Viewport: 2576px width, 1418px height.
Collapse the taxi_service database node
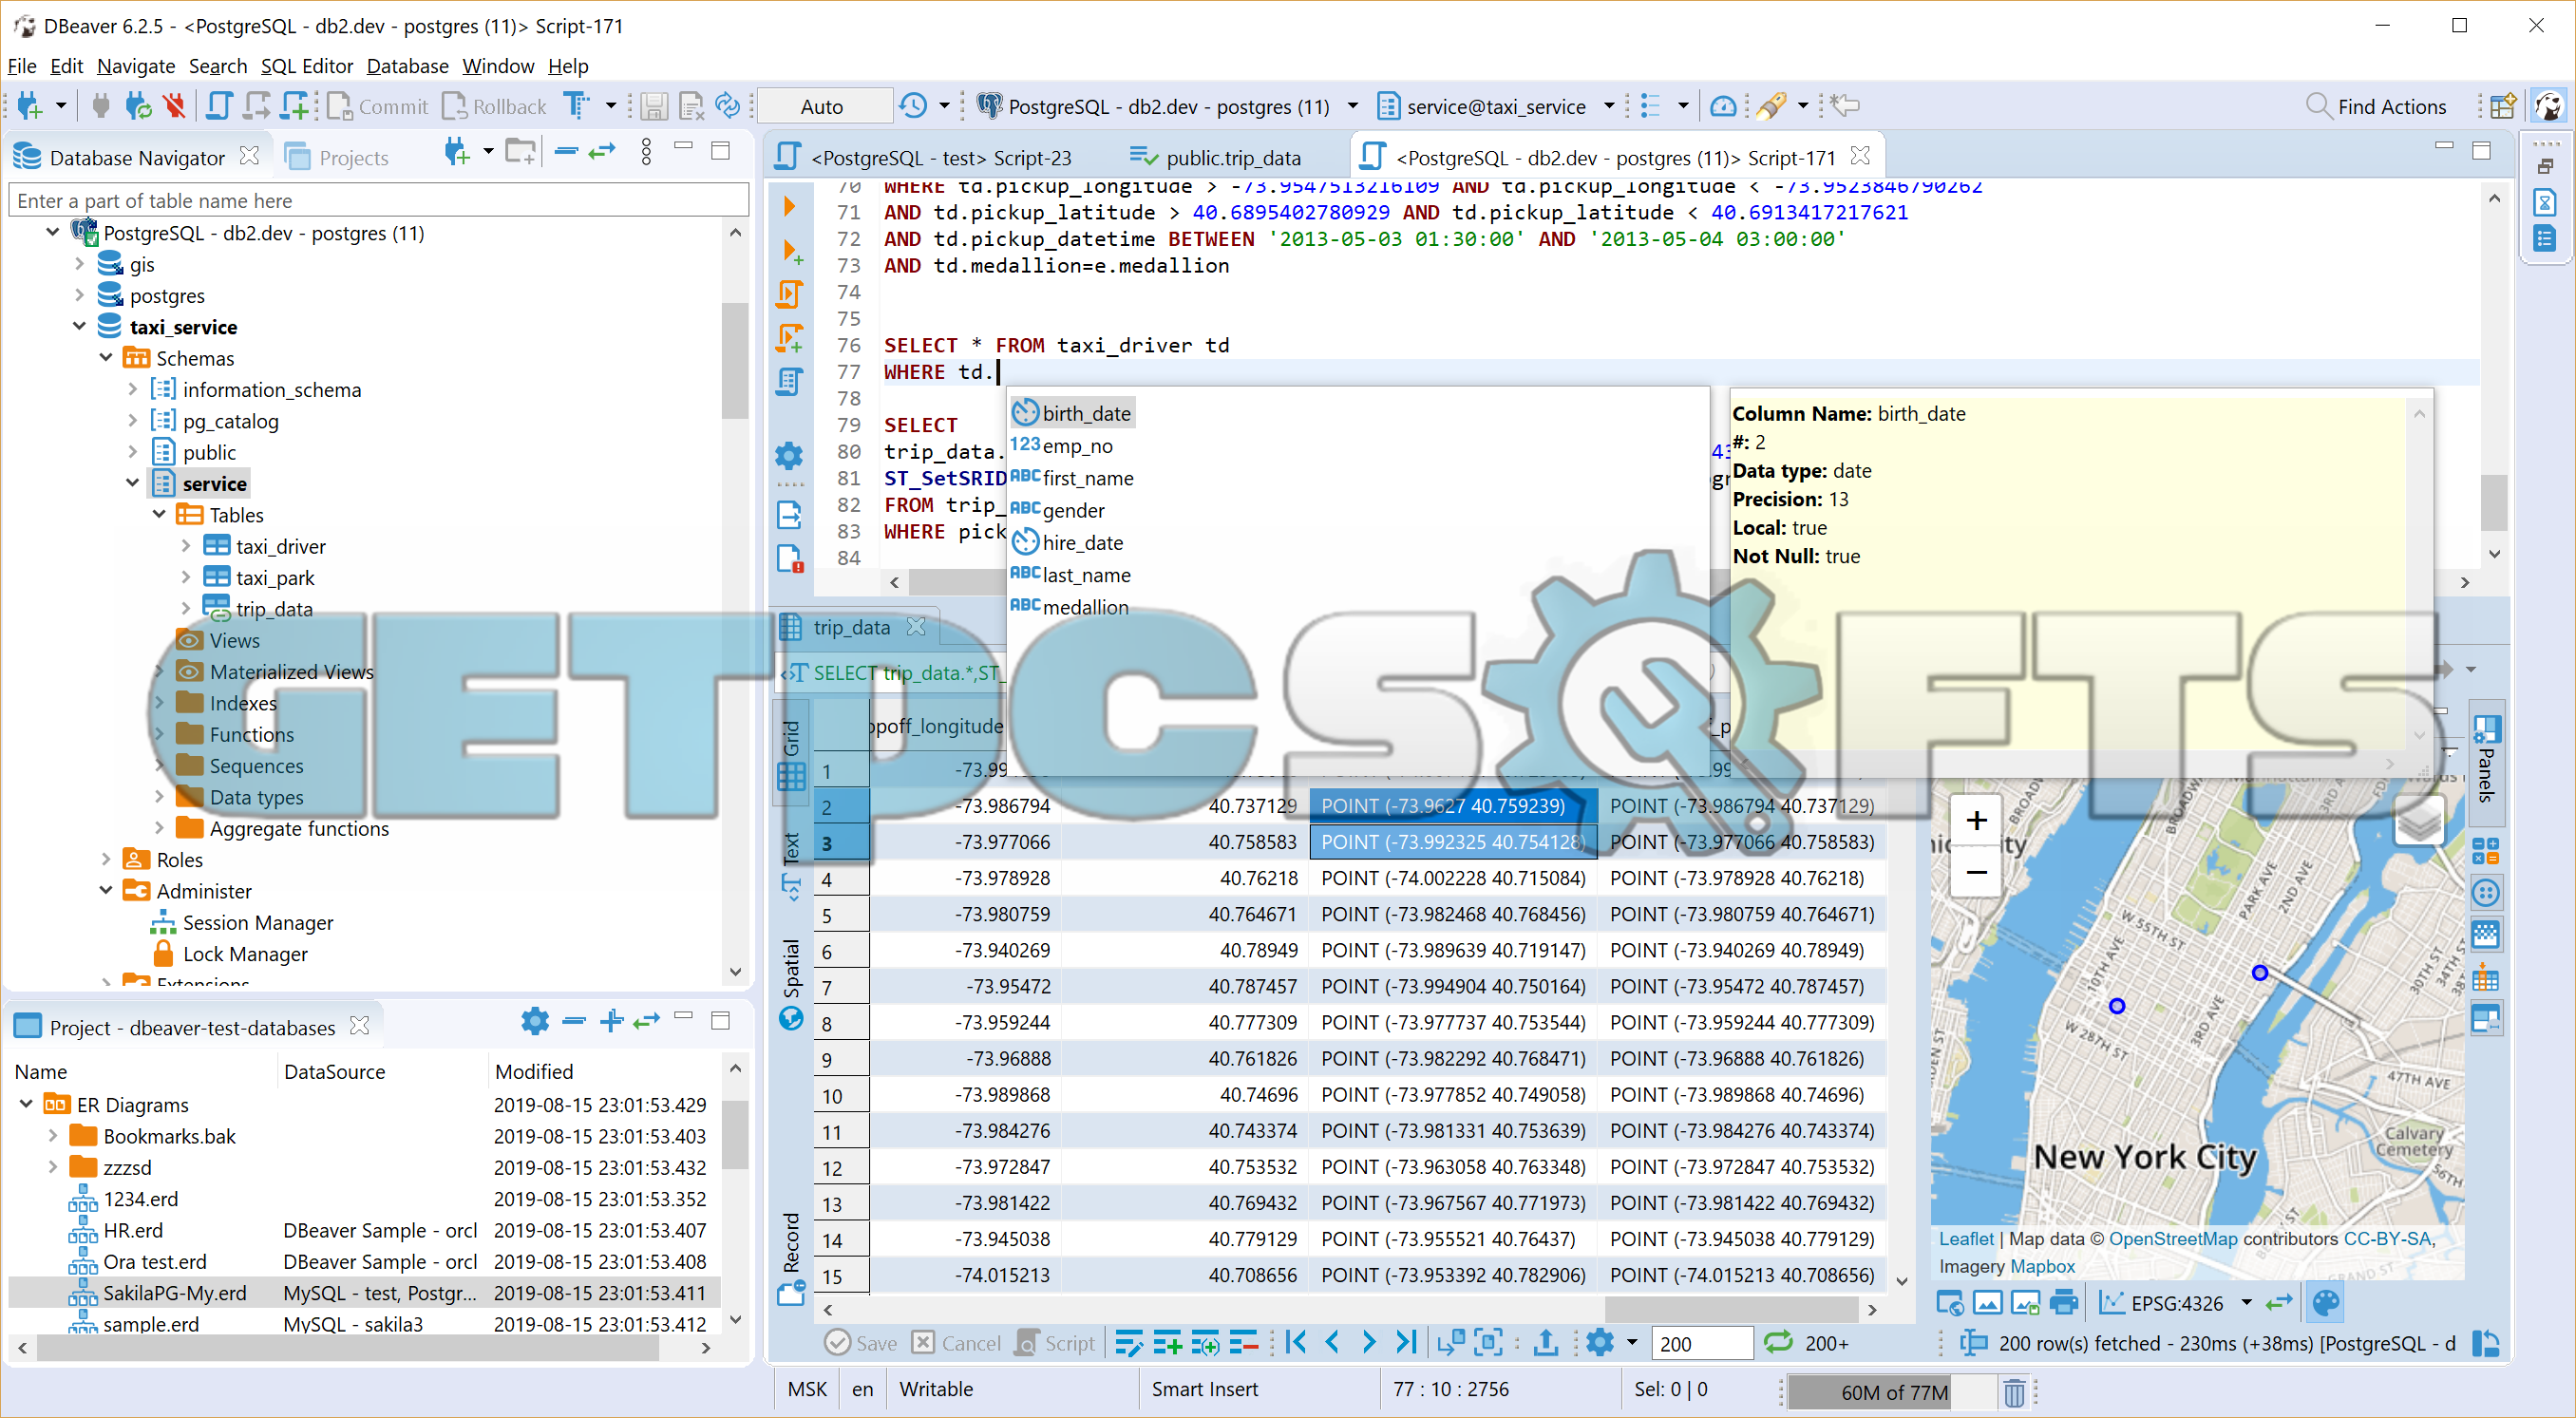80,327
